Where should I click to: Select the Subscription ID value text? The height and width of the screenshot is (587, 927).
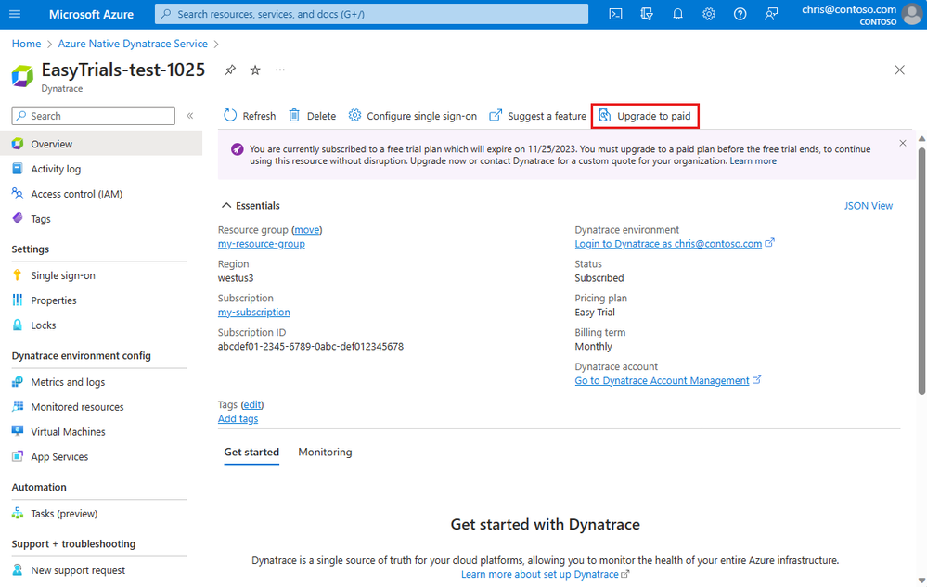310,347
